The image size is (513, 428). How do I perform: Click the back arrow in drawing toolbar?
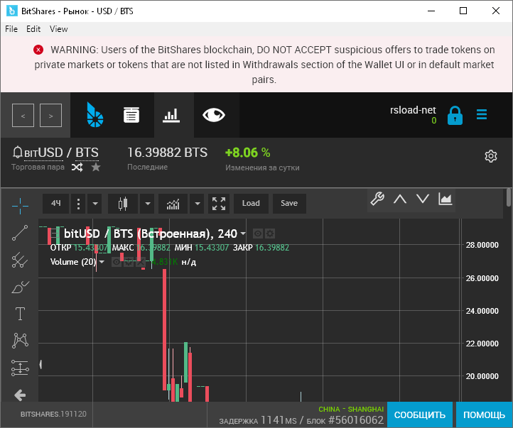20,395
